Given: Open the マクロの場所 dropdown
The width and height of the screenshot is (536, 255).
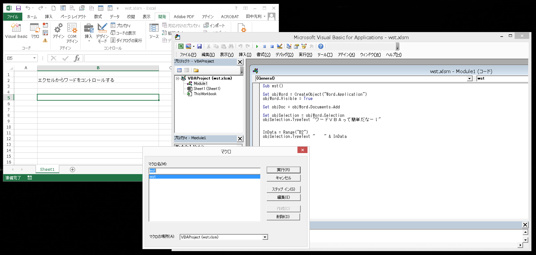Looking at the screenshot, I should (265, 237).
